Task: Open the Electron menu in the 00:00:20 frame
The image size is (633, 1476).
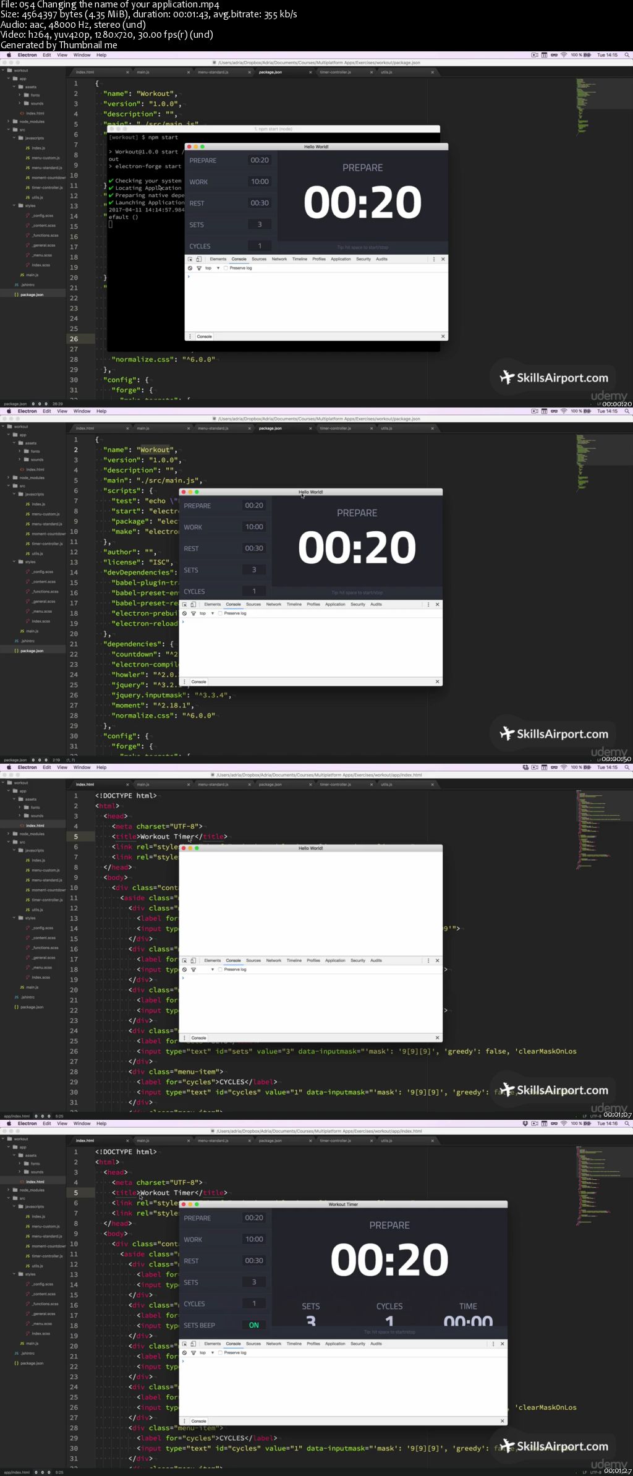Action: (x=27, y=55)
